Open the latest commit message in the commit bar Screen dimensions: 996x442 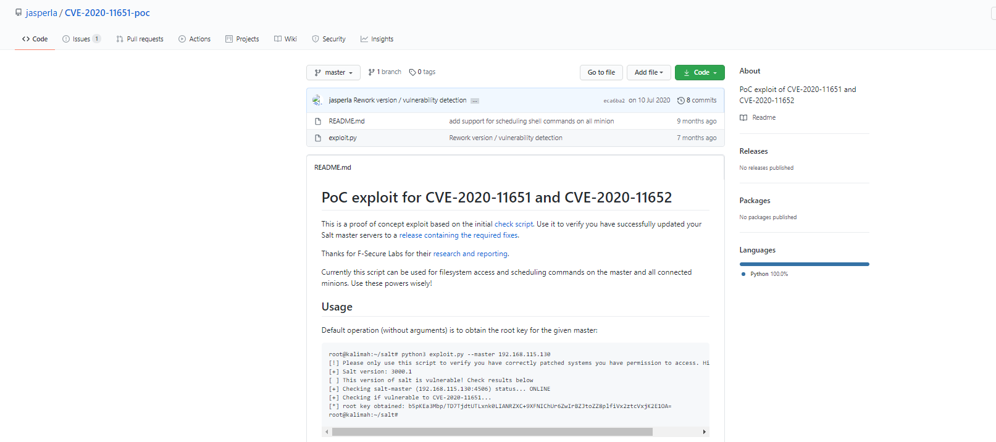[410, 100]
